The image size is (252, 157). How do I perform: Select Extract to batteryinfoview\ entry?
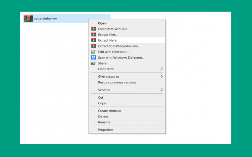[x=127, y=46]
